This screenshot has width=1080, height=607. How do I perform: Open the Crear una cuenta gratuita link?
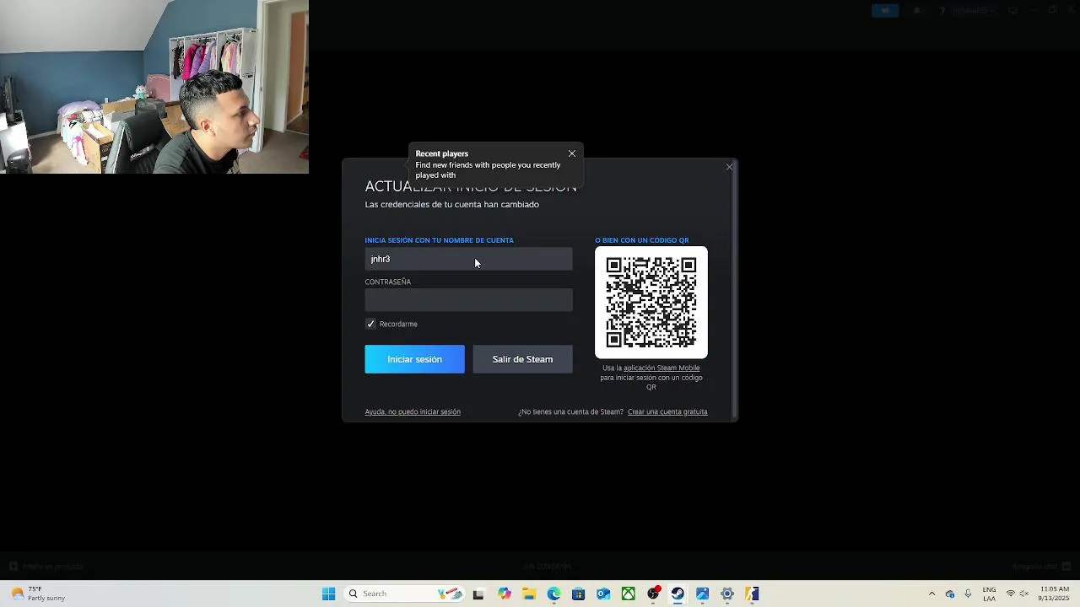coord(667,411)
